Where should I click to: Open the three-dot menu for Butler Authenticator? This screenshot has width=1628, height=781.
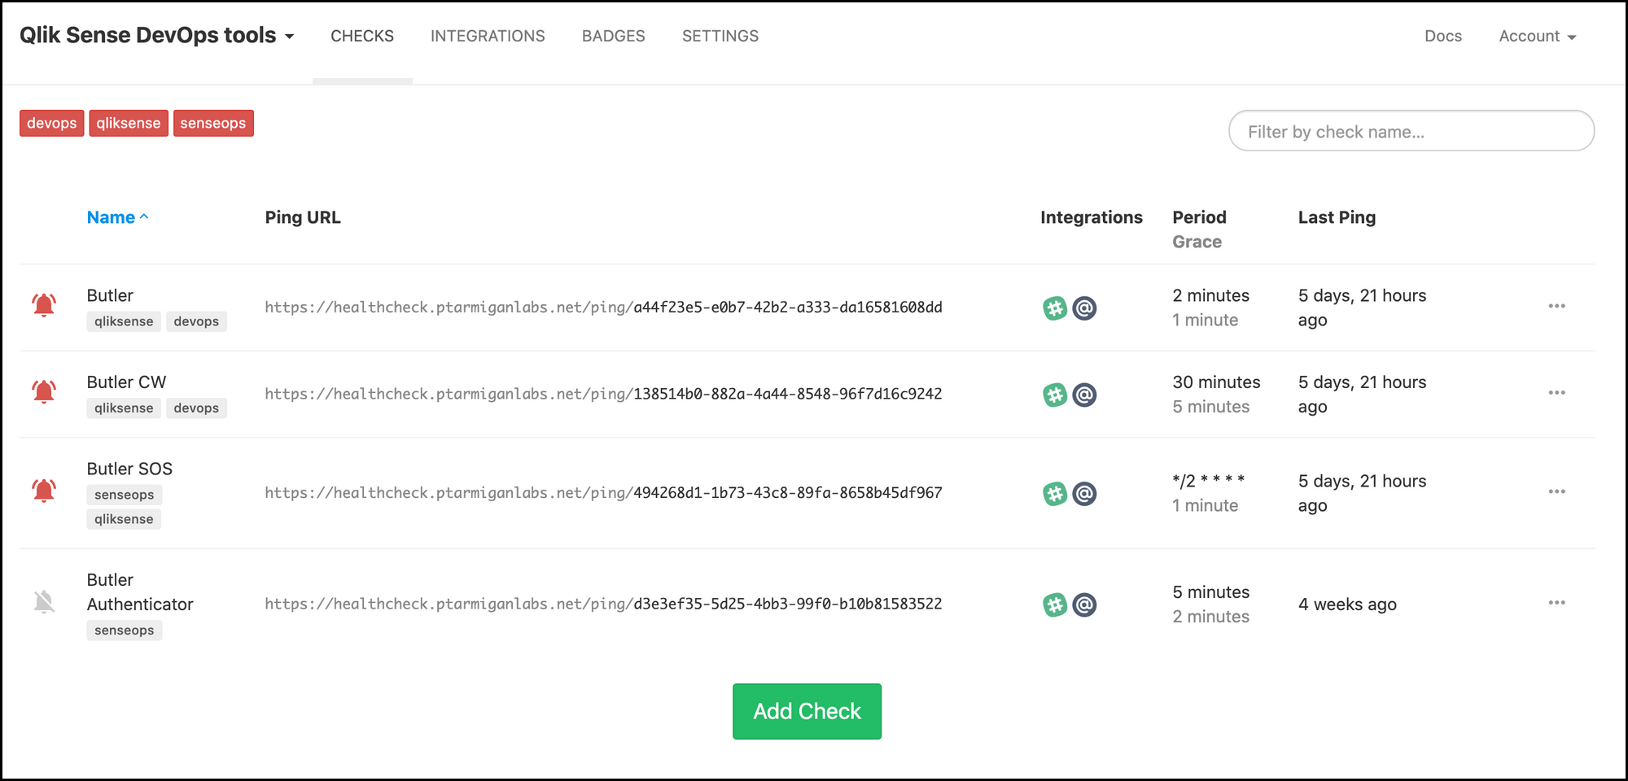(x=1556, y=603)
